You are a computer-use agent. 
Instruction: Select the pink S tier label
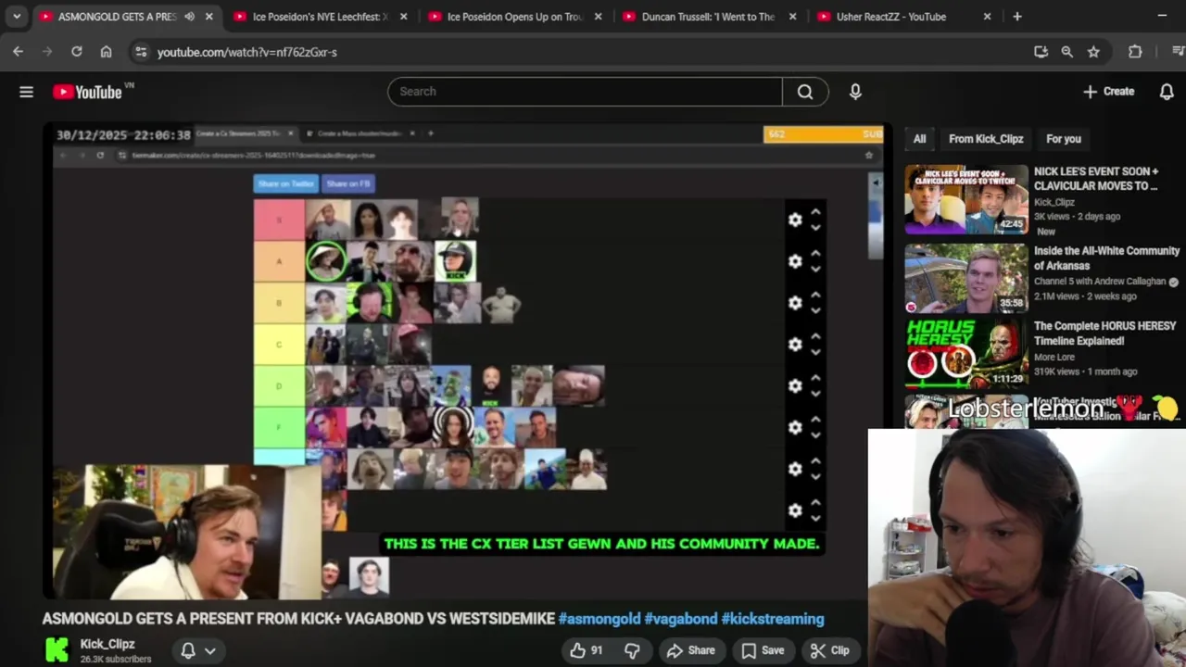[279, 220]
